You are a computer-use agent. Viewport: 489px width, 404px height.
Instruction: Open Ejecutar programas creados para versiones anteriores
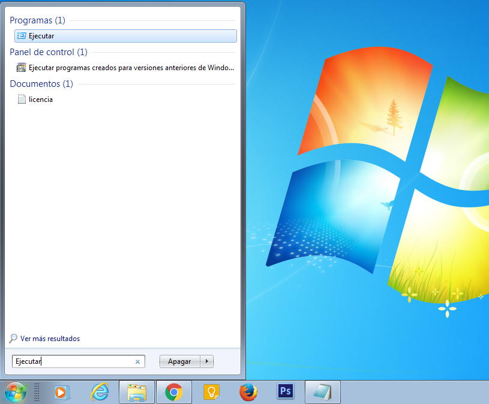125,68
